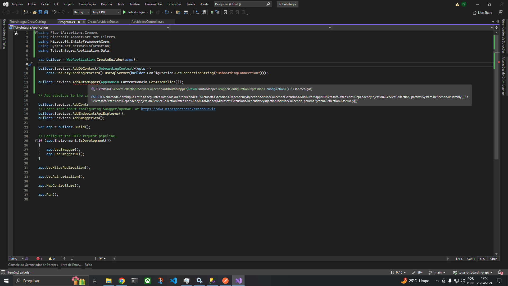Click the Open File folder icon
This screenshot has height=286, width=508.
(34, 12)
